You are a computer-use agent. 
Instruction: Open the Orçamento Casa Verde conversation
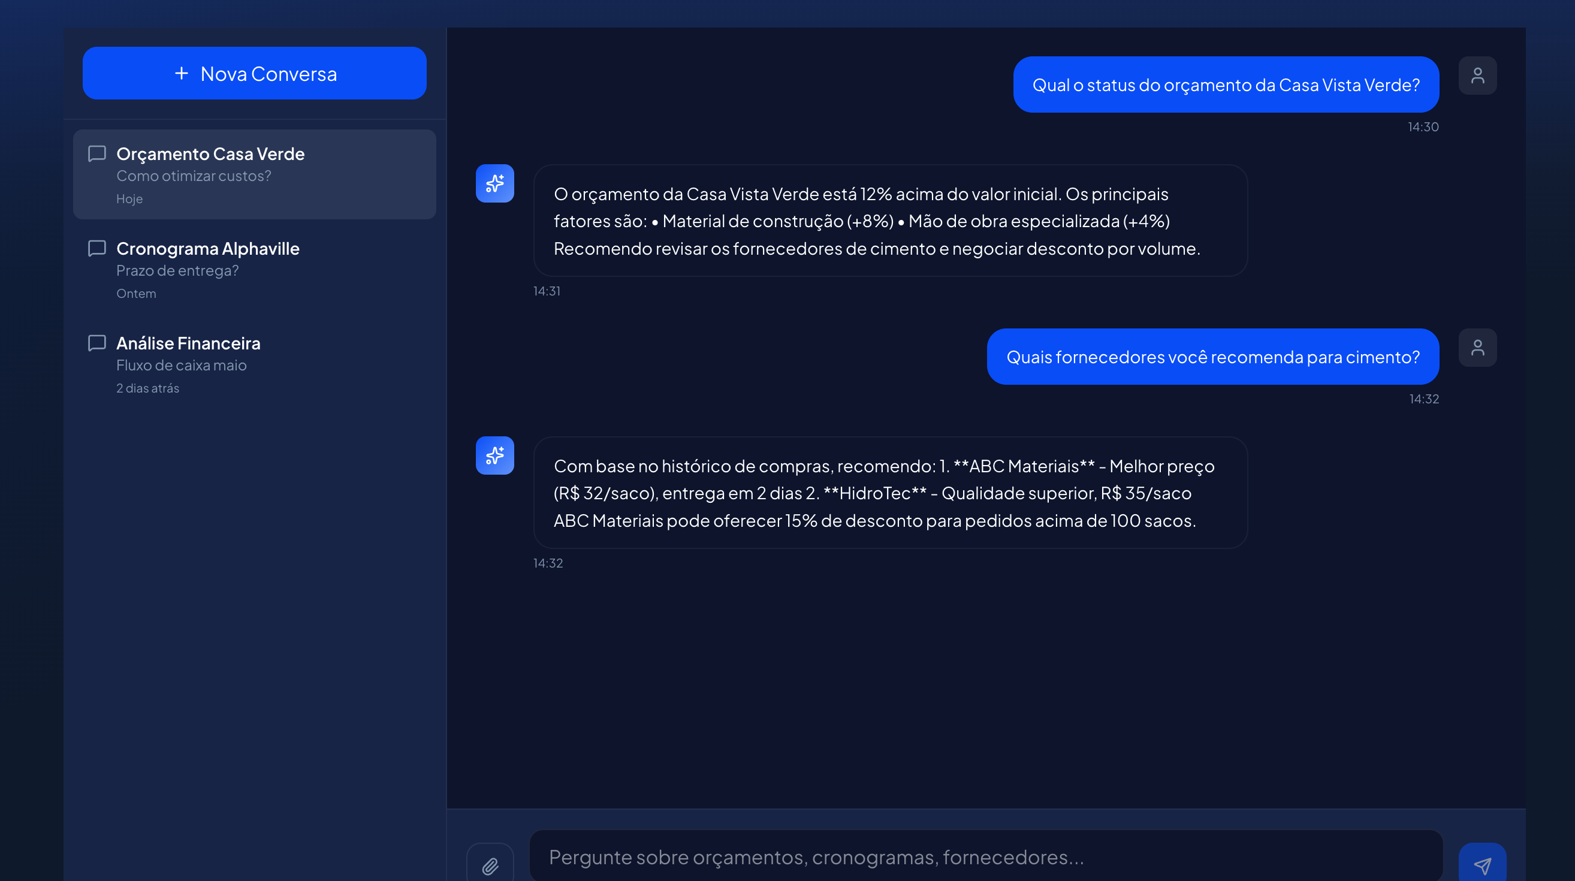tap(254, 174)
